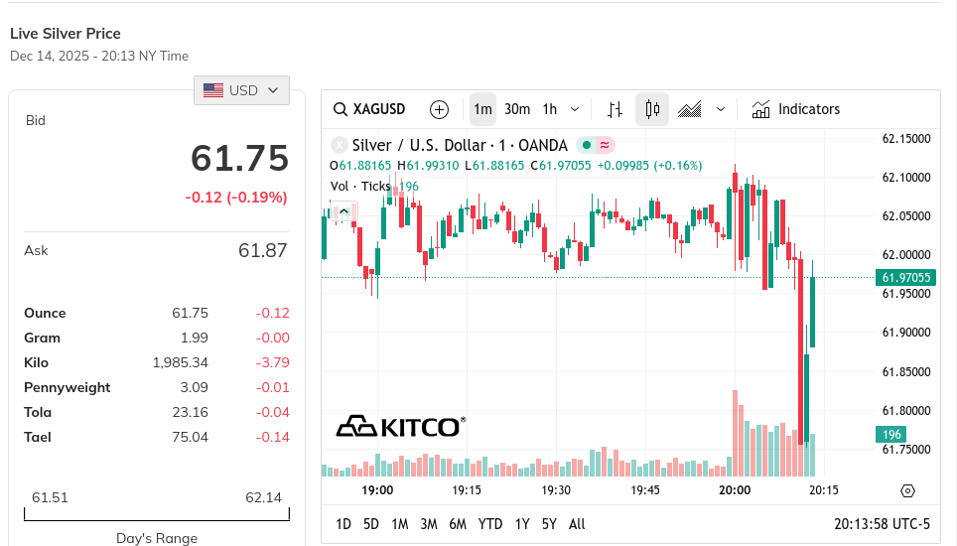Image resolution: width=957 pixels, height=546 pixels.
Task: Select the area chart style
Action: coord(690,110)
